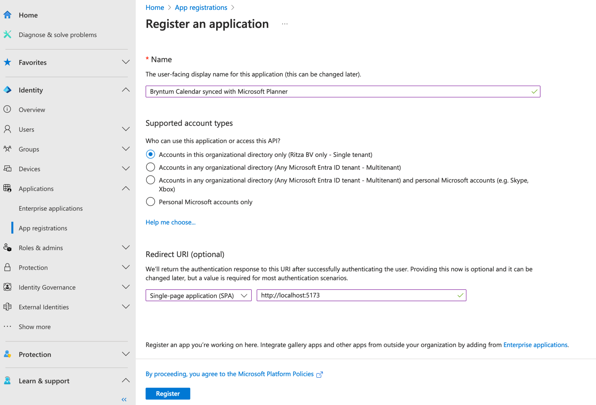Image resolution: width=596 pixels, height=405 pixels.
Task: Collapse the Learn & support chevron
Action: coord(126,380)
